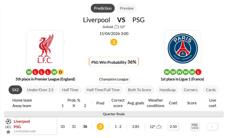
Task: Click the Champions League label button
Action: pyautogui.click(x=114, y=79)
